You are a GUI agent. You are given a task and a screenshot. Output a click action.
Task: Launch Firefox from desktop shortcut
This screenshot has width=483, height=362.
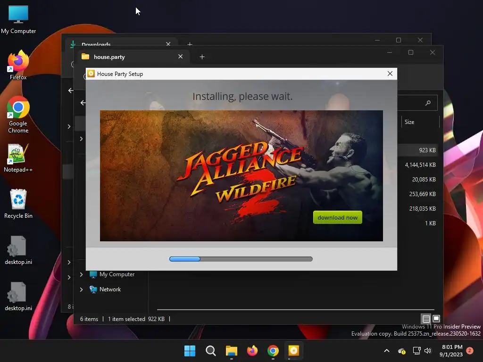18,65
